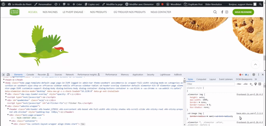266x126 pixels.
Task: Click Personnaliser in the admin bar
Action: (43, 5)
